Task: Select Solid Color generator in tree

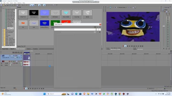Action: click(x=9, y=24)
